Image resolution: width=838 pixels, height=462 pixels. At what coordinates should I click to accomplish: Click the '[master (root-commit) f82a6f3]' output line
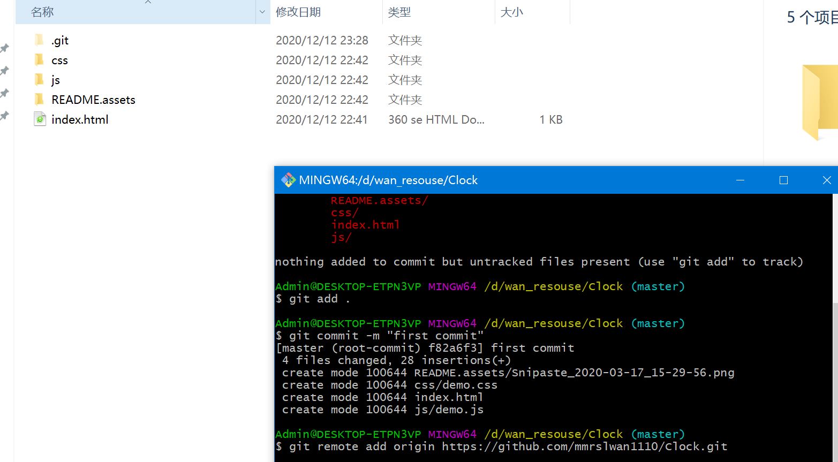point(425,348)
